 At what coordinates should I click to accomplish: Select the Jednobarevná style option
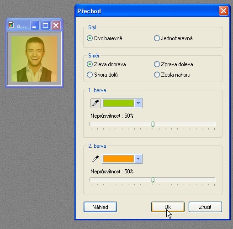pyautogui.click(x=173, y=38)
